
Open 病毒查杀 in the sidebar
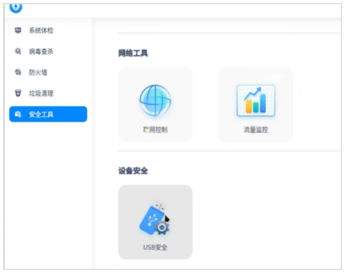click(48, 52)
